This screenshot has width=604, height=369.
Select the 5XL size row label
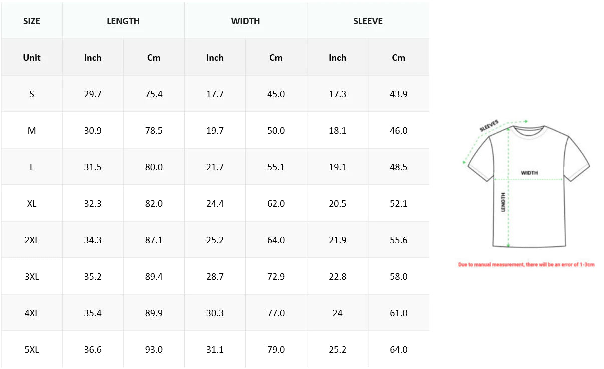[x=32, y=350]
